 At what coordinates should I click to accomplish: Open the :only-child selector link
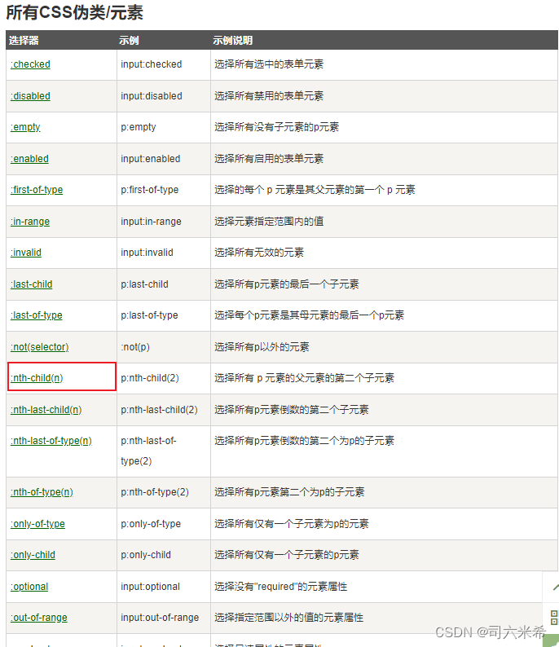pos(33,555)
